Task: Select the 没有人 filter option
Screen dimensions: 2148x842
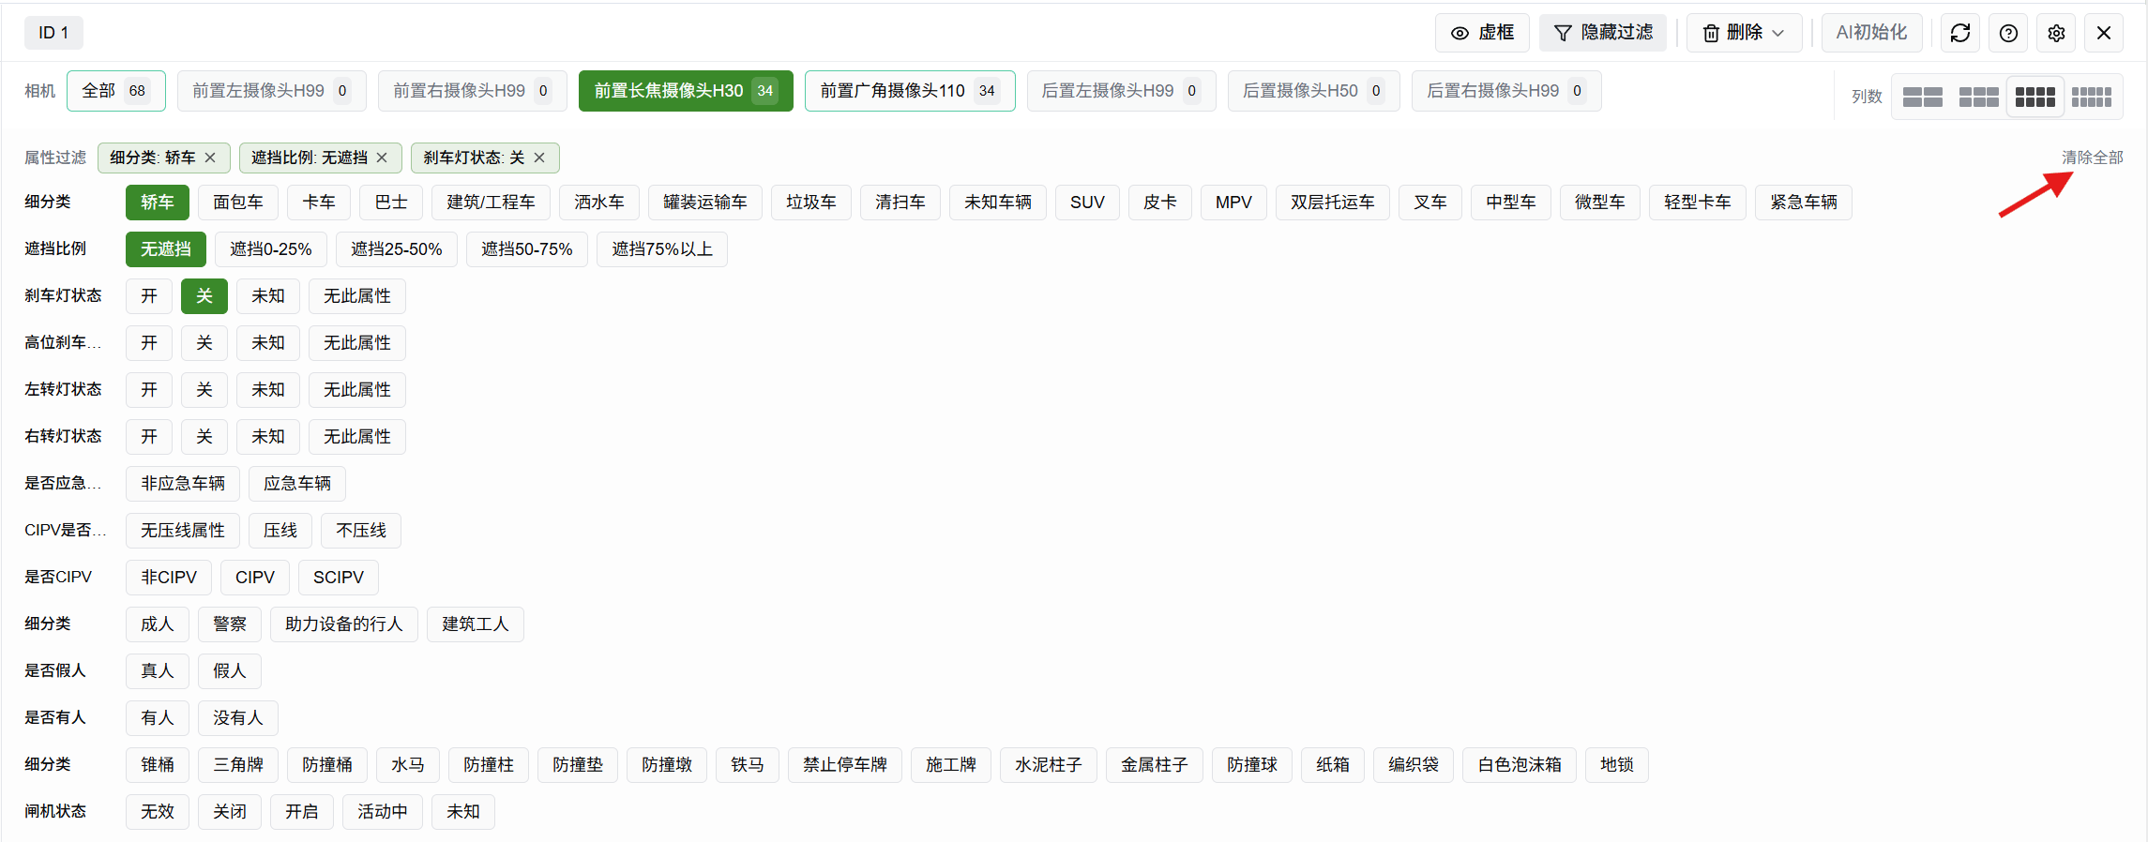Action: pyautogui.click(x=238, y=718)
